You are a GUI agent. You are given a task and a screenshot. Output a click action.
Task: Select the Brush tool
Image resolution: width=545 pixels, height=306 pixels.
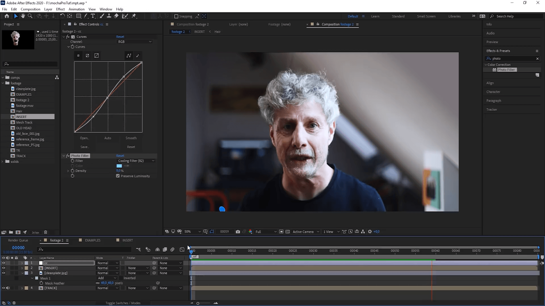click(102, 16)
